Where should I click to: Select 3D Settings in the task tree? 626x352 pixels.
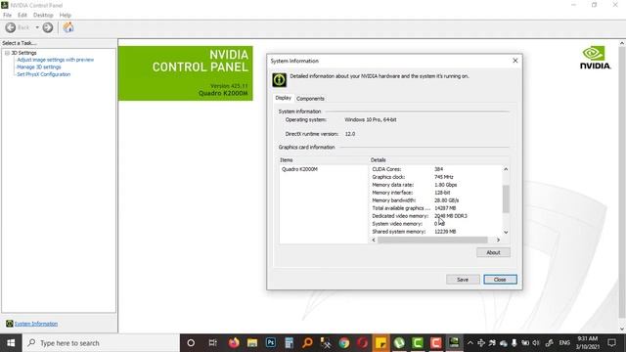coord(23,53)
